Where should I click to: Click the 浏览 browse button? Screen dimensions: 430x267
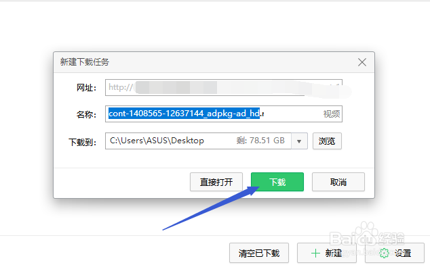click(x=327, y=141)
